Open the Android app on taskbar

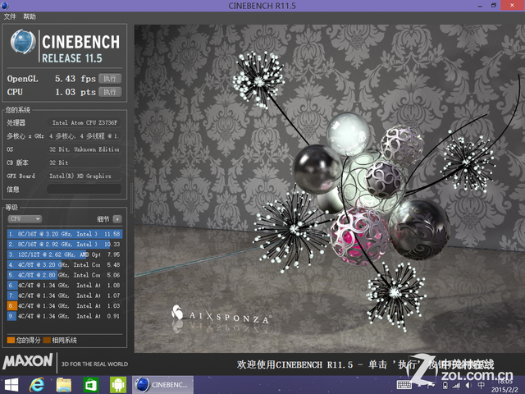pyautogui.click(x=118, y=385)
